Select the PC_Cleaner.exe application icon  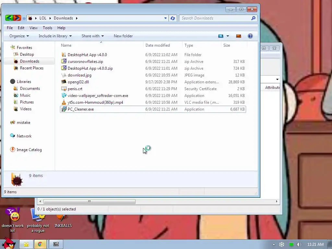point(64,109)
